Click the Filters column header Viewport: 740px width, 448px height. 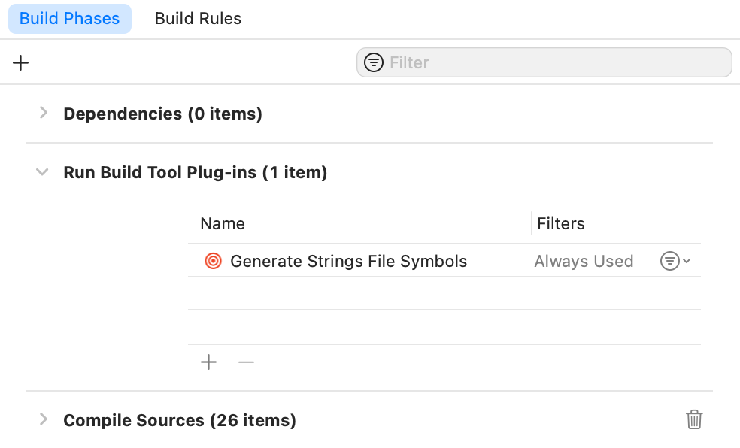[560, 223]
